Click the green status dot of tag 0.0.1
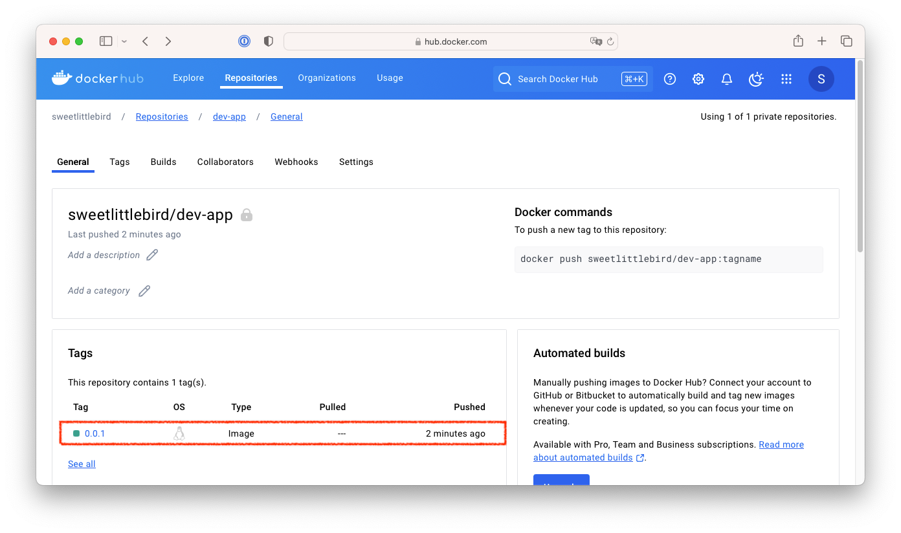 point(76,433)
